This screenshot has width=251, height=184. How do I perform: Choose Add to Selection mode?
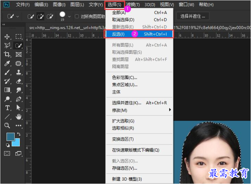(x=40, y=16)
